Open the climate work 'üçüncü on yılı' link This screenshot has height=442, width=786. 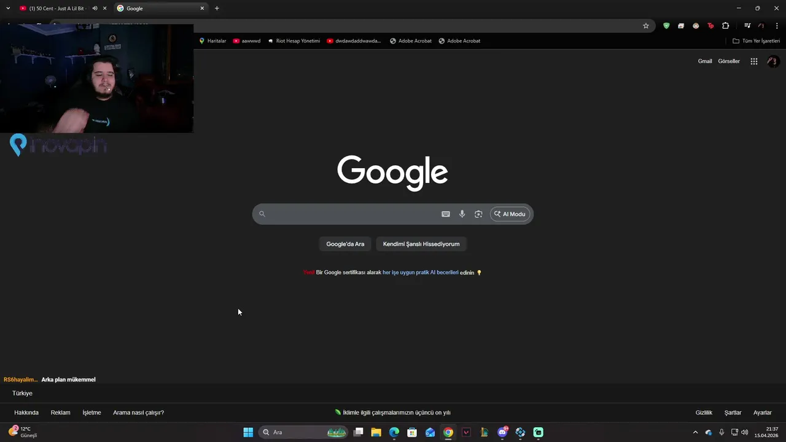[x=393, y=413]
